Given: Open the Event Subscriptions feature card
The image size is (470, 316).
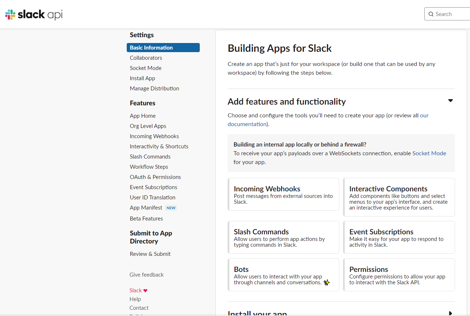Looking at the screenshot, I should (399, 237).
